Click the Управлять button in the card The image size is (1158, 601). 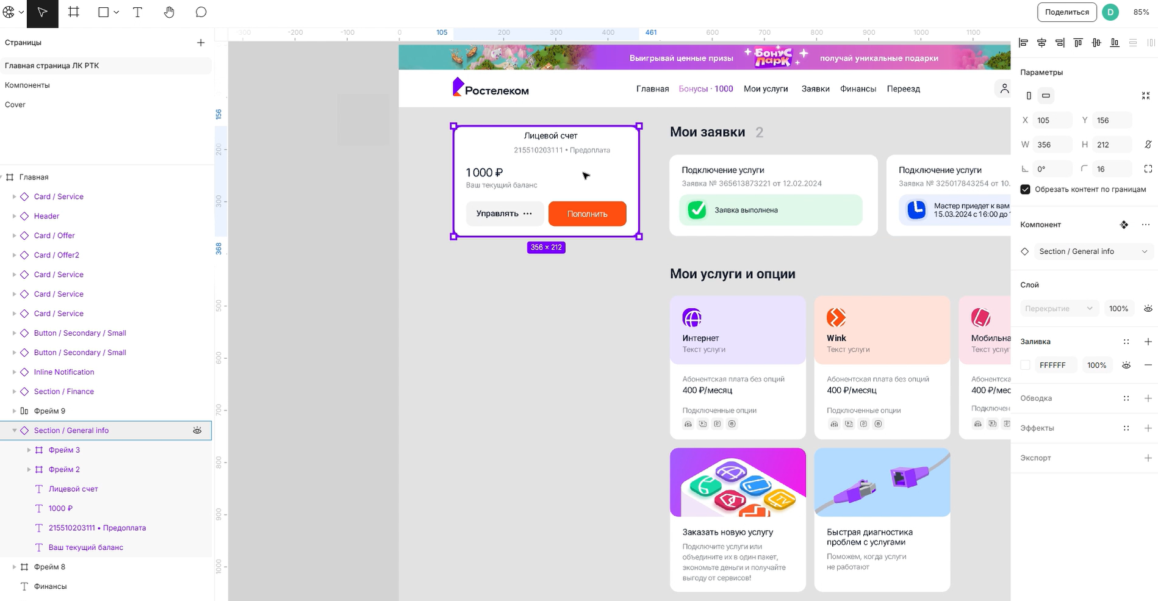coord(505,214)
